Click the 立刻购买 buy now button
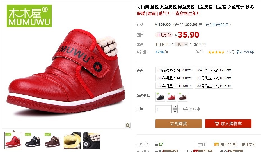 (x=178, y=124)
